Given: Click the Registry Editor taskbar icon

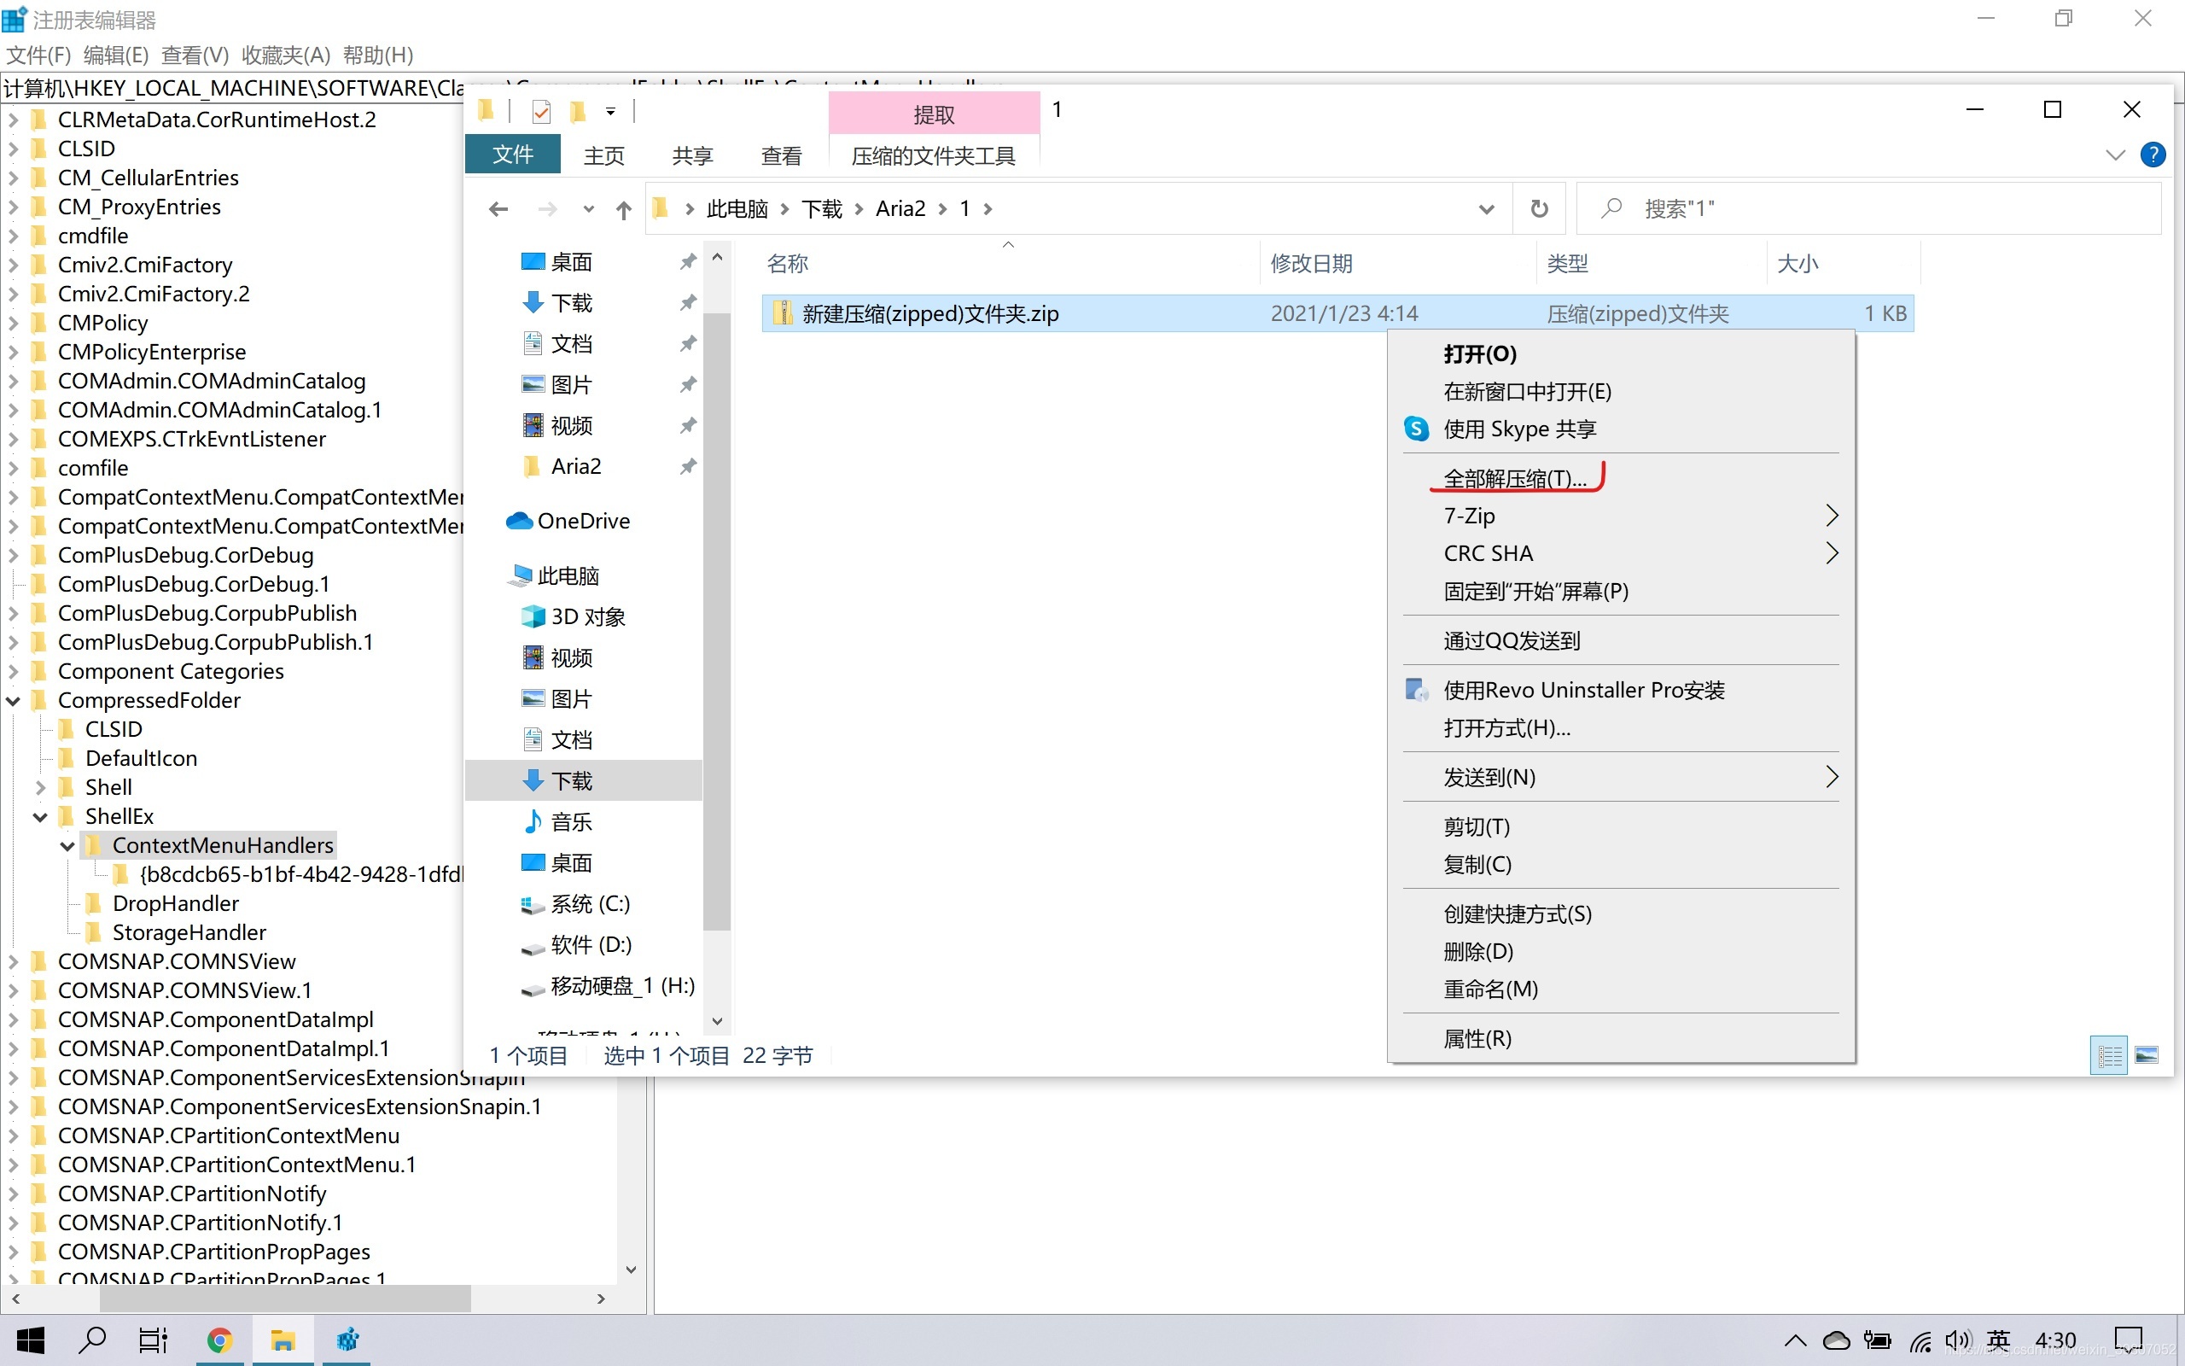Looking at the screenshot, I should (347, 1340).
